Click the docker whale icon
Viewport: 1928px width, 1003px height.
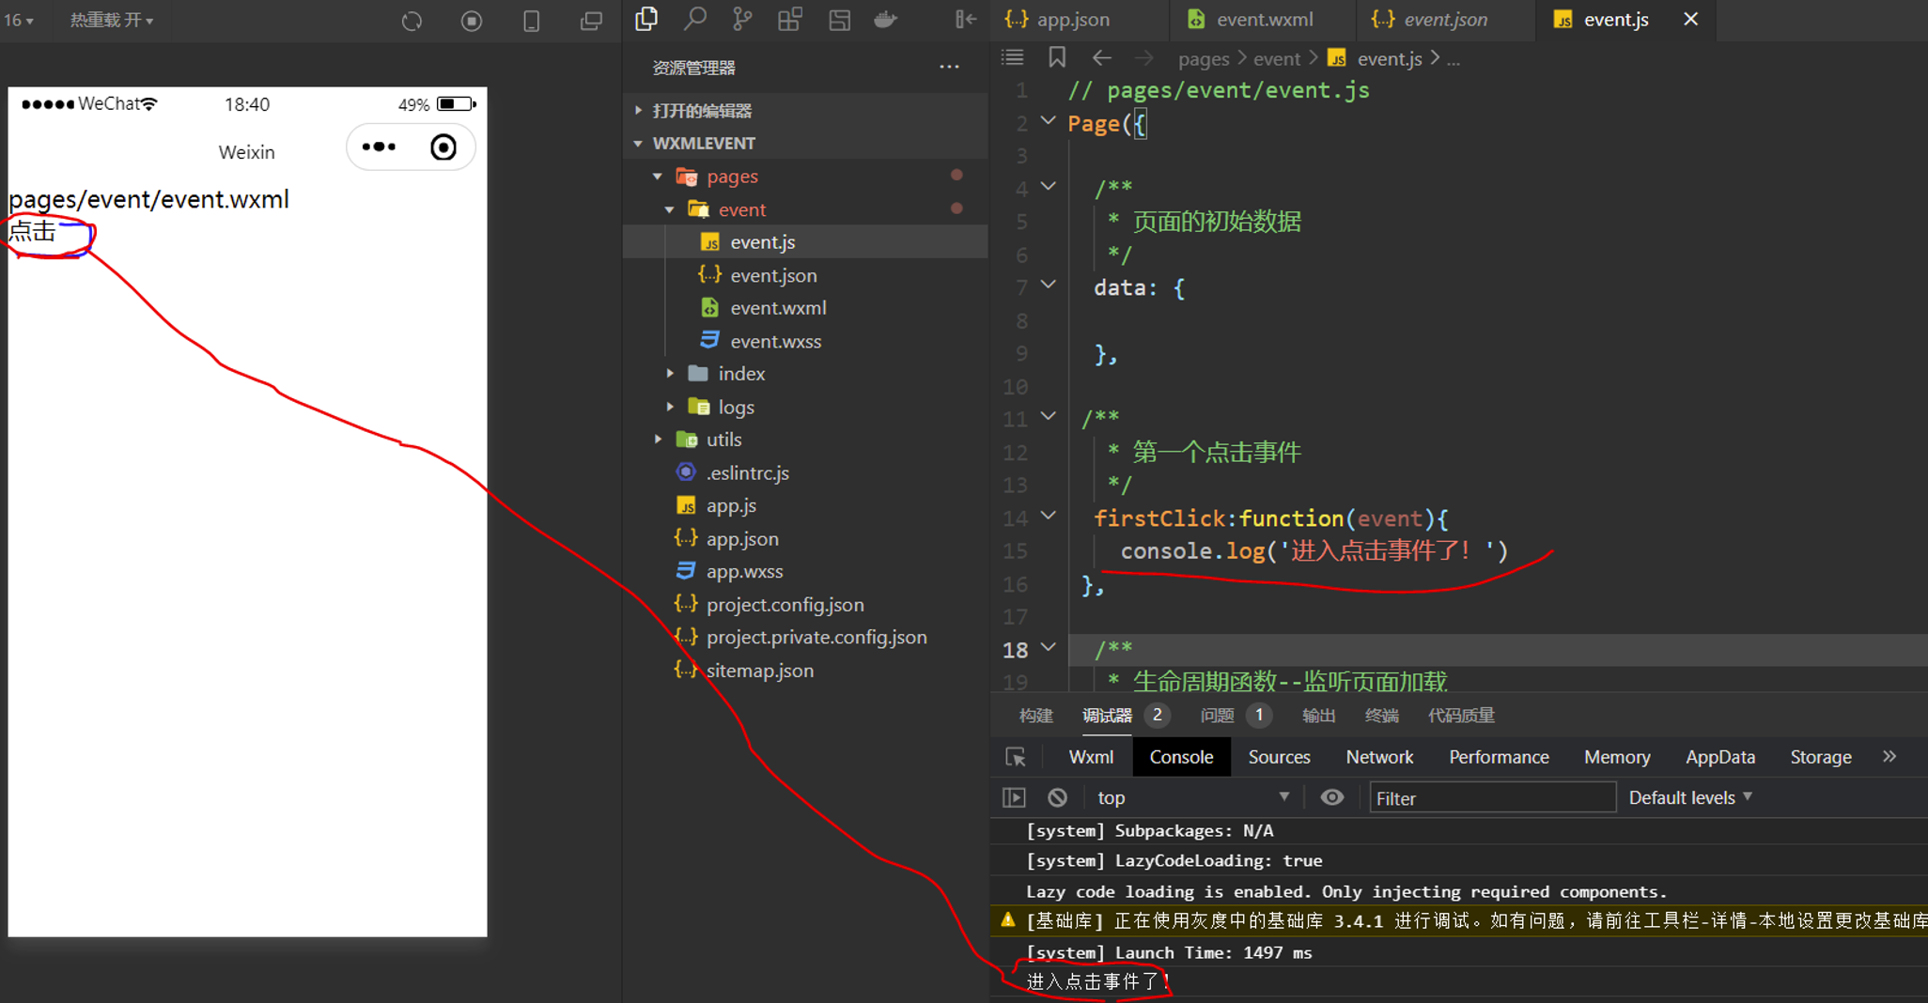[x=886, y=19]
